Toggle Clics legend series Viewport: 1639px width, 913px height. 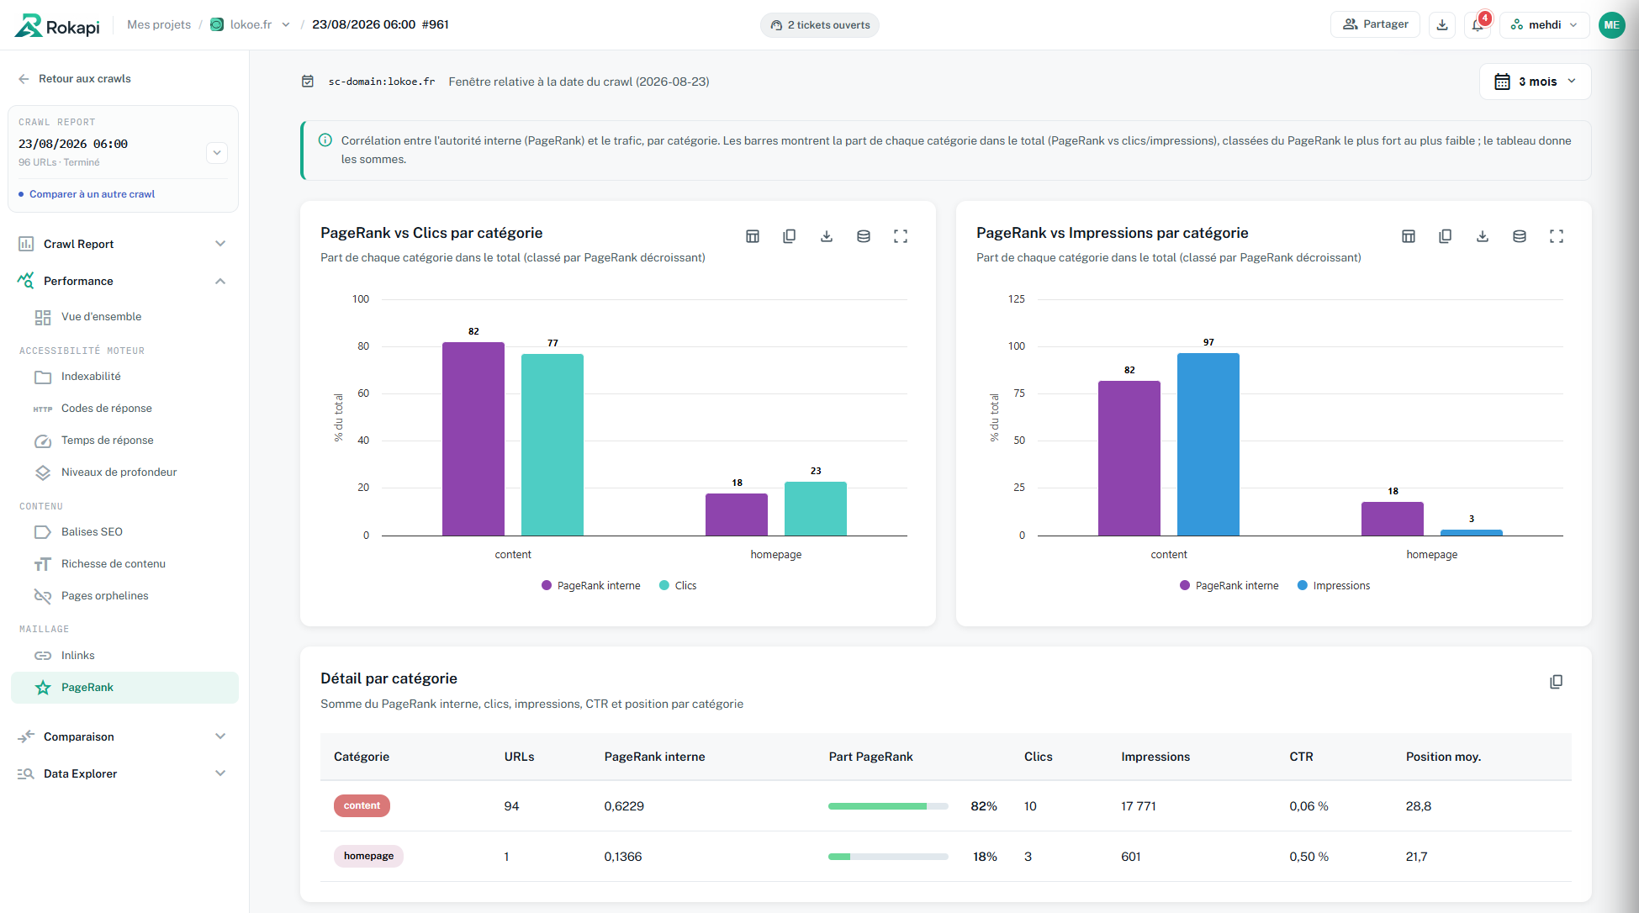click(x=678, y=586)
